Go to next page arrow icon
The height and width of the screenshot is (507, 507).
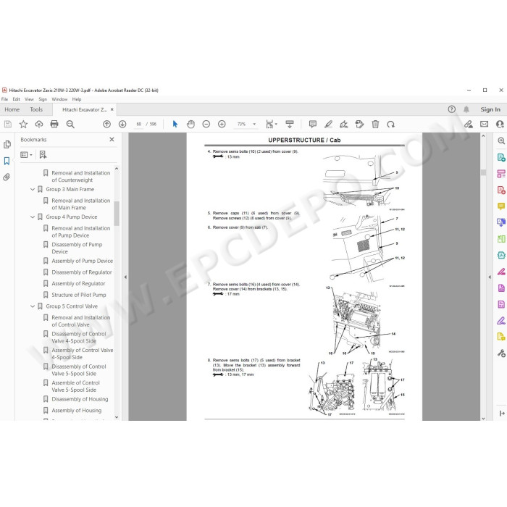point(122,124)
